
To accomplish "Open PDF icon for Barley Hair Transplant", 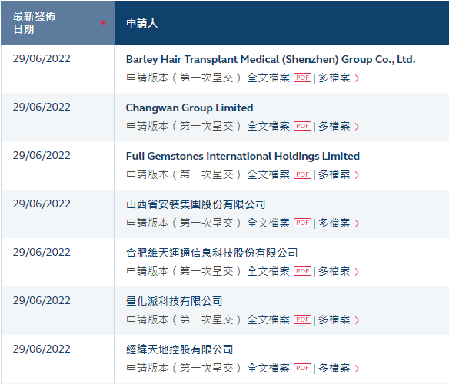I will (302, 78).
